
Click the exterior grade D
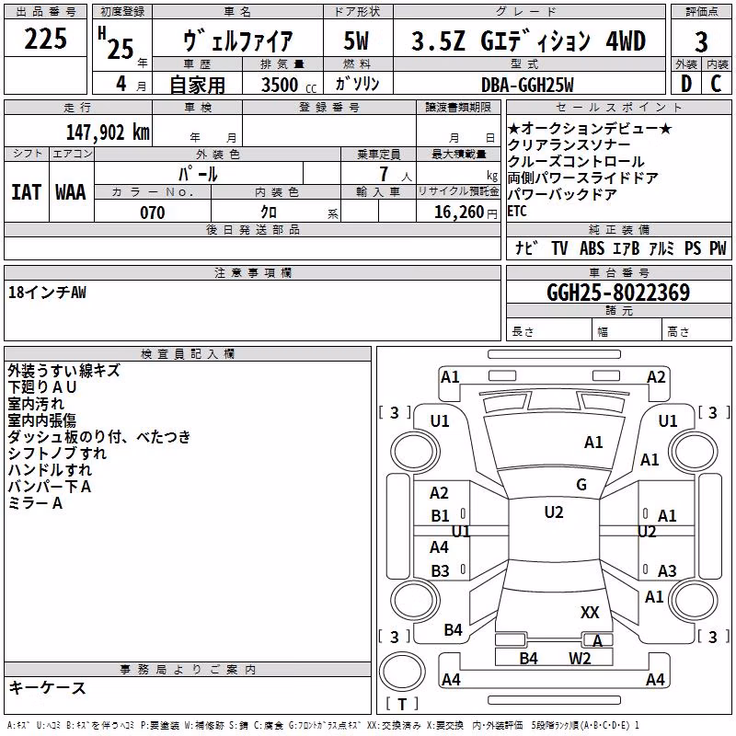(x=685, y=84)
